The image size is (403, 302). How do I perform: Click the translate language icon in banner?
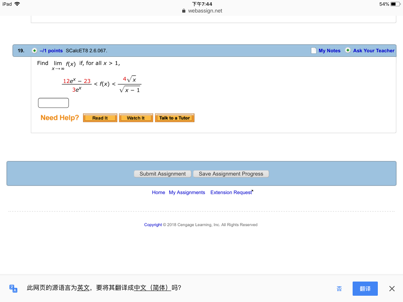coord(13,288)
